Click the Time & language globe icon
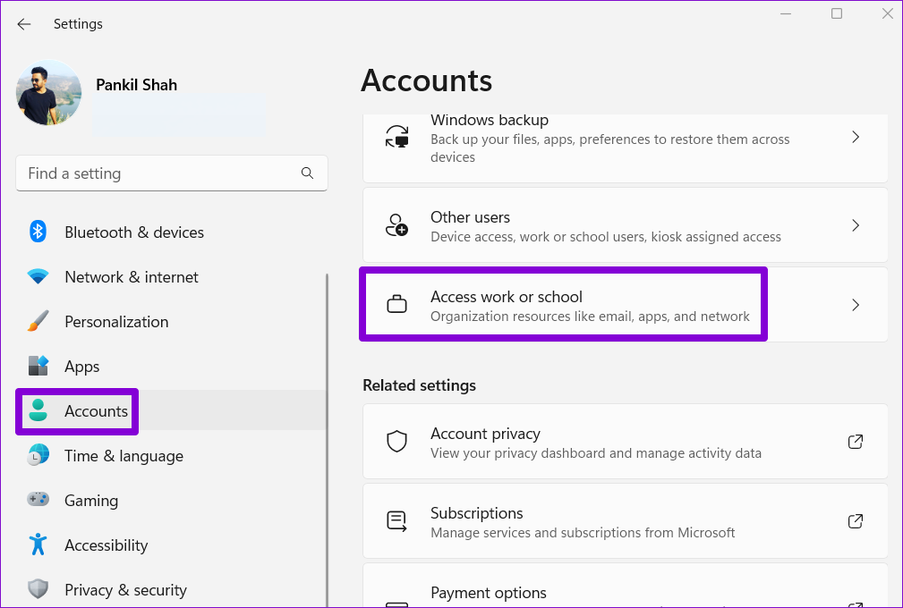 [x=38, y=456]
